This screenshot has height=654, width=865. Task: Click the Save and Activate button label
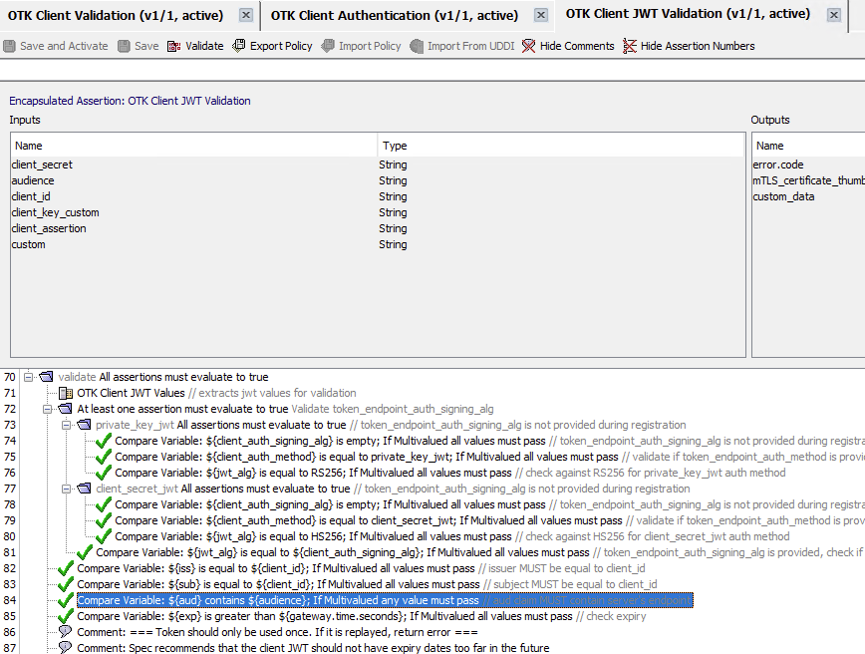(x=64, y=47)
